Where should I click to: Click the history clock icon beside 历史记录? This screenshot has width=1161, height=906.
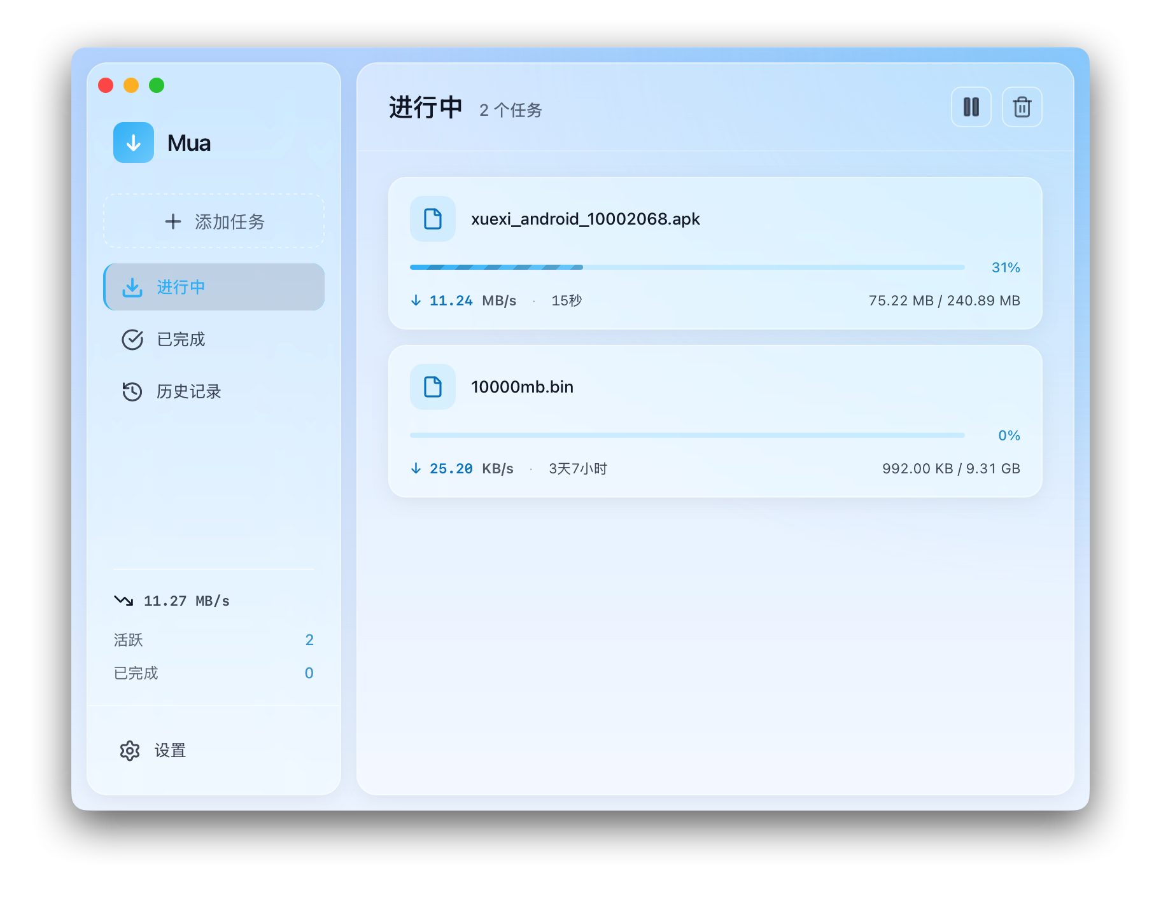(x=132, y=392)
